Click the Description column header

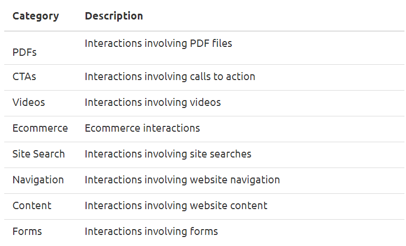pos(114,16)
